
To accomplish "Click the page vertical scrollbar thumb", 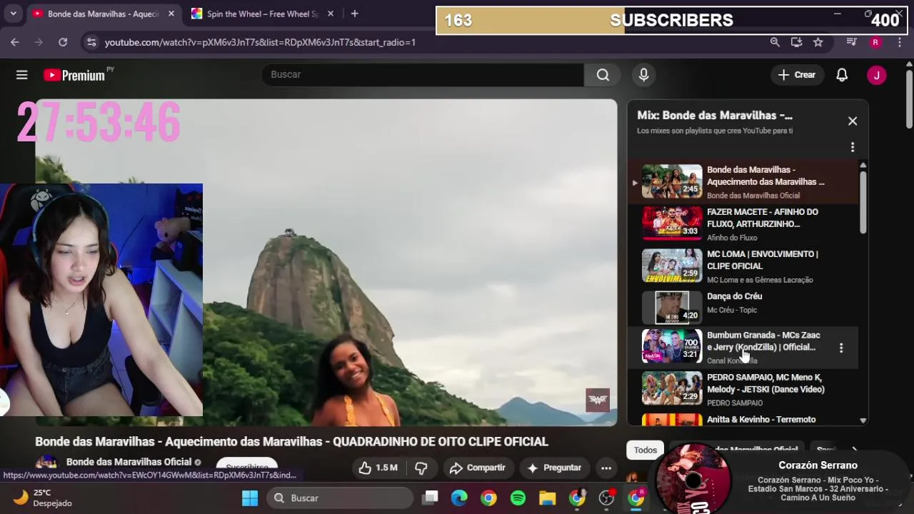I will click(x=909, y=99).
